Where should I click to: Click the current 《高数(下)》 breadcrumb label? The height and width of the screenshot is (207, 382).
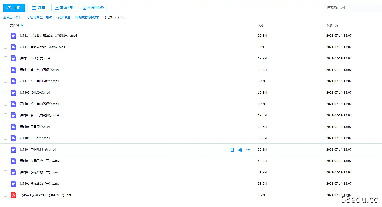point(115,17)
